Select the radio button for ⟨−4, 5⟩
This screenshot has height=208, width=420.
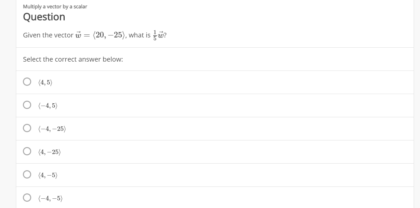tap(27, 105)
